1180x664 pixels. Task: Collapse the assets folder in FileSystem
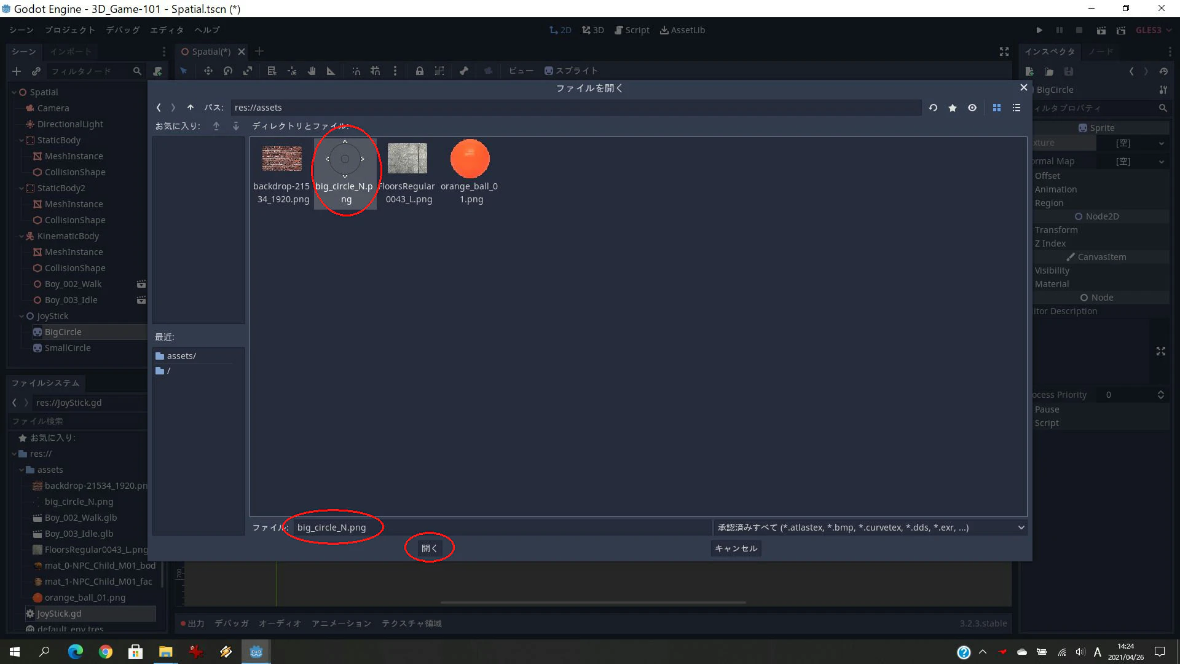21,470
